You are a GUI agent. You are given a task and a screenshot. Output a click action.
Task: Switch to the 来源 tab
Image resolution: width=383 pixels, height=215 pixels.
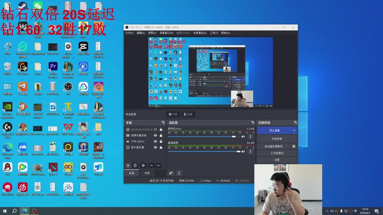pyautogui.click(x=131, y=173)
